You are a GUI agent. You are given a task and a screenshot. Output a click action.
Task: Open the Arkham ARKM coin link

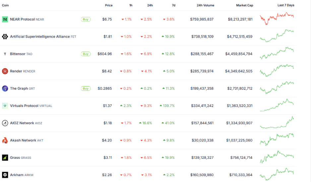tap(22, 175)
